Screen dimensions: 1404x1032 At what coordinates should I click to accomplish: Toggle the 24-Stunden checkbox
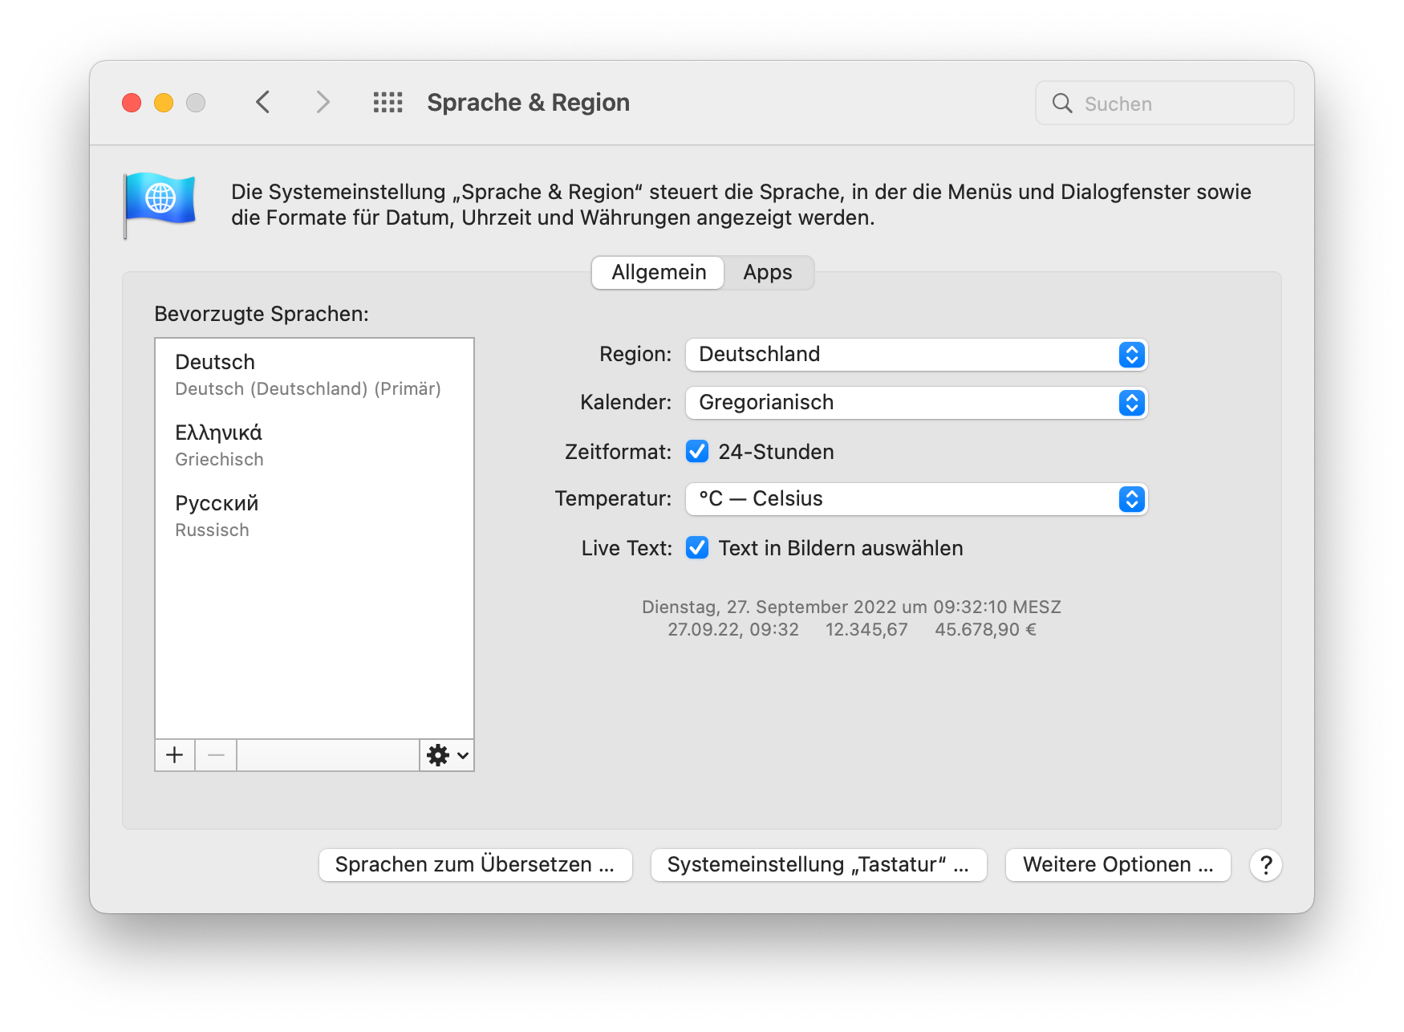[697, 452]
